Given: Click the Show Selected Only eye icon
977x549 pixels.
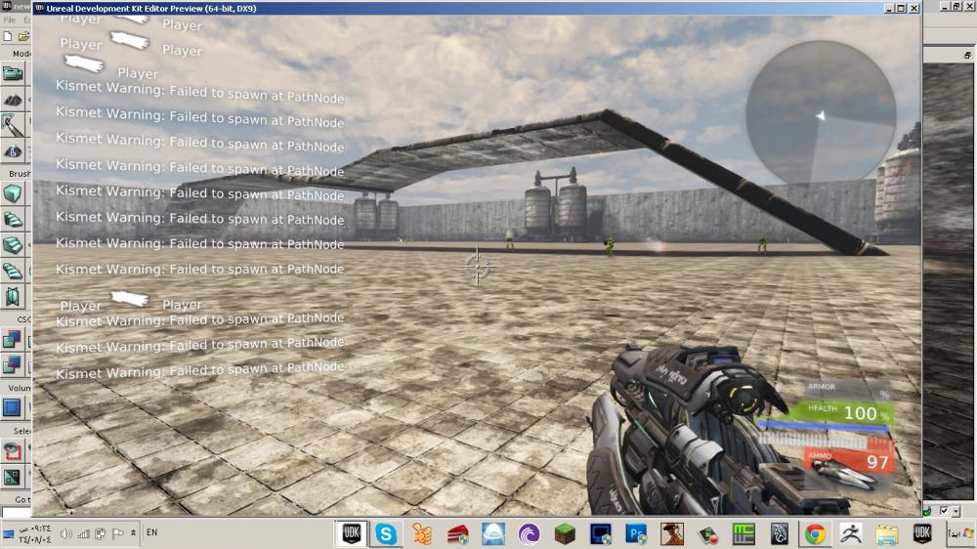Looking at the screenshot, I should pyautogui.click(x=12, y=450).
